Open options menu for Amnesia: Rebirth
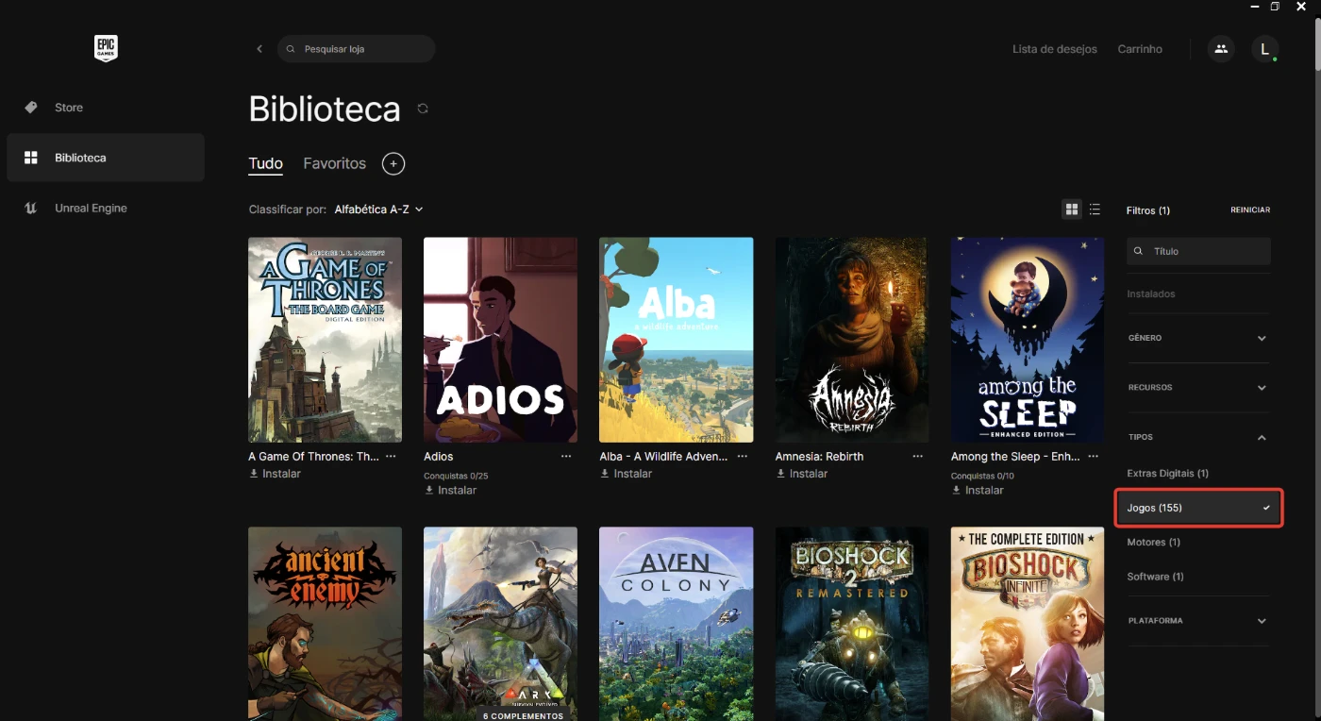 (918, 456)
